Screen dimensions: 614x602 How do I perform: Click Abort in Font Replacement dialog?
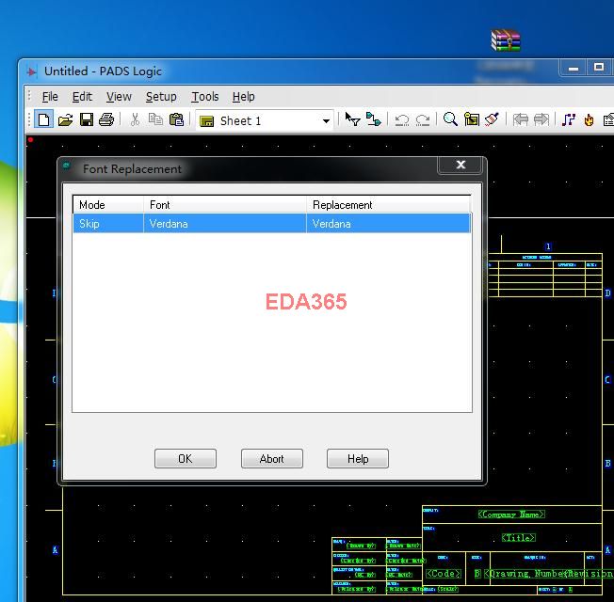(272, 458)
